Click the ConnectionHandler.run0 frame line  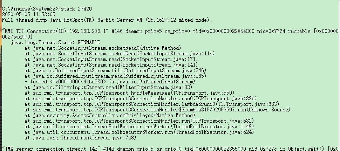[x=141, y=98]
